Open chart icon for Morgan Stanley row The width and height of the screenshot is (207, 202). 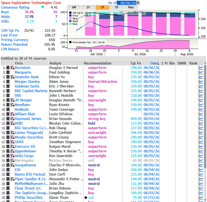pos(201,82)
